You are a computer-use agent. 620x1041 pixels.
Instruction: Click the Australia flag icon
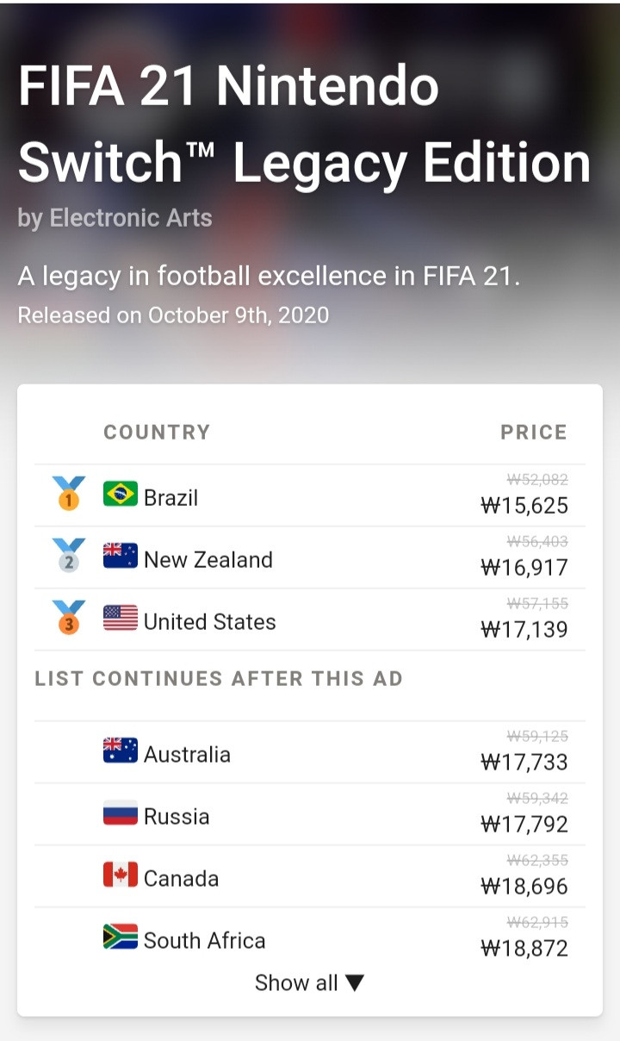(x=121, y=751)
